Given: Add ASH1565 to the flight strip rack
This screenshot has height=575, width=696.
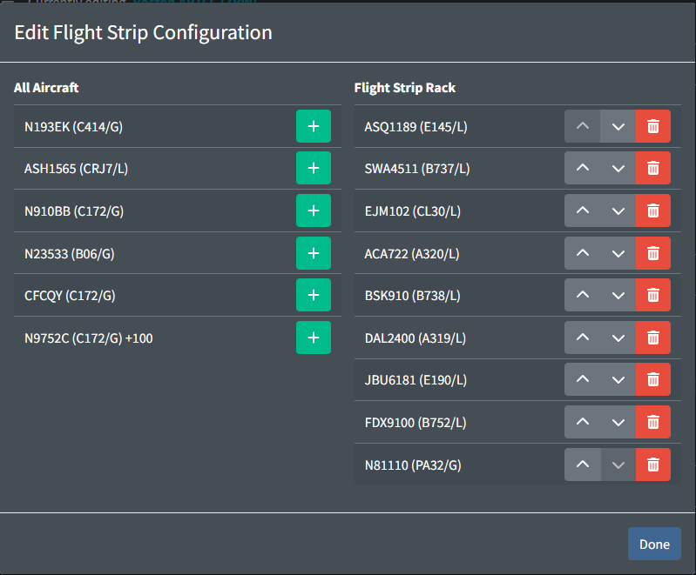Looking at the screenshot, I should pyautogui.click(x=314, y=168).
